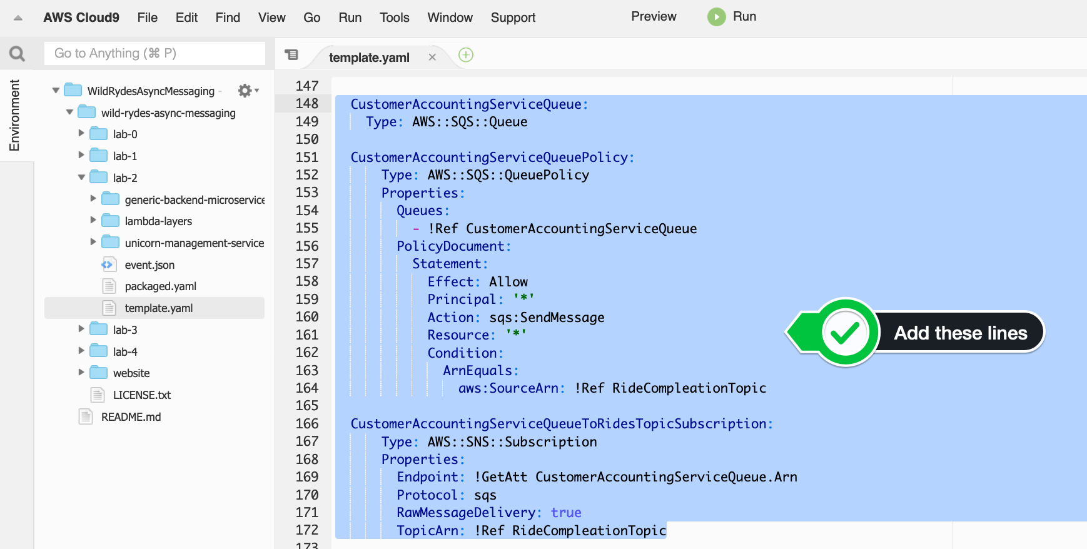Click the README.md file icon
Image resolution: width=1087 pixels, height=549 pixels.
click(x=86, y=416)
